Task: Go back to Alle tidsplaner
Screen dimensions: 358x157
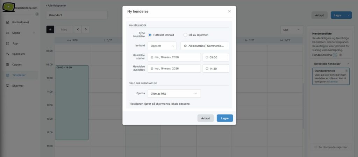Action: click(x=56, y=6)
